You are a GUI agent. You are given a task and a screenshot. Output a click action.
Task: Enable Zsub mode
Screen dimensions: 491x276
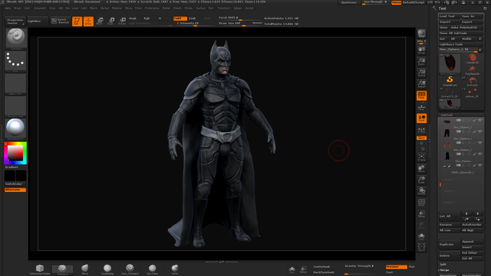tap(195, 18)
